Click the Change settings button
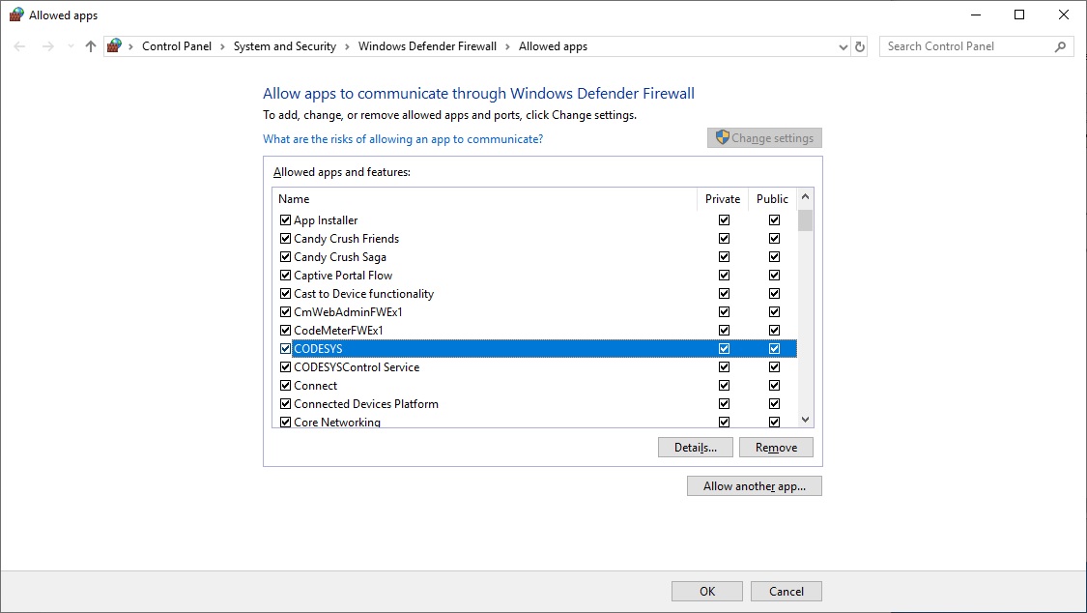Screen dimensions: 1087x613 click(x=764, y=138)
